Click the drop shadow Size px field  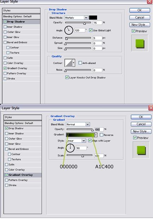(97, 48)
